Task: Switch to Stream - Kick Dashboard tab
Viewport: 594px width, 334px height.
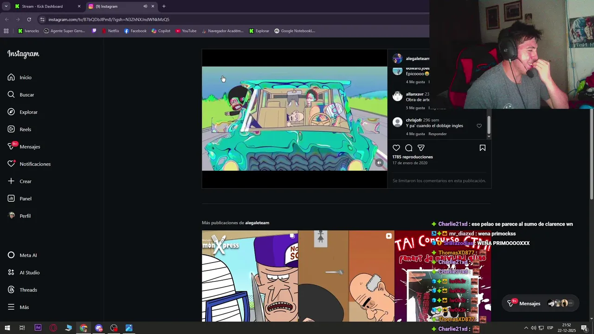Action: (42, 6)
